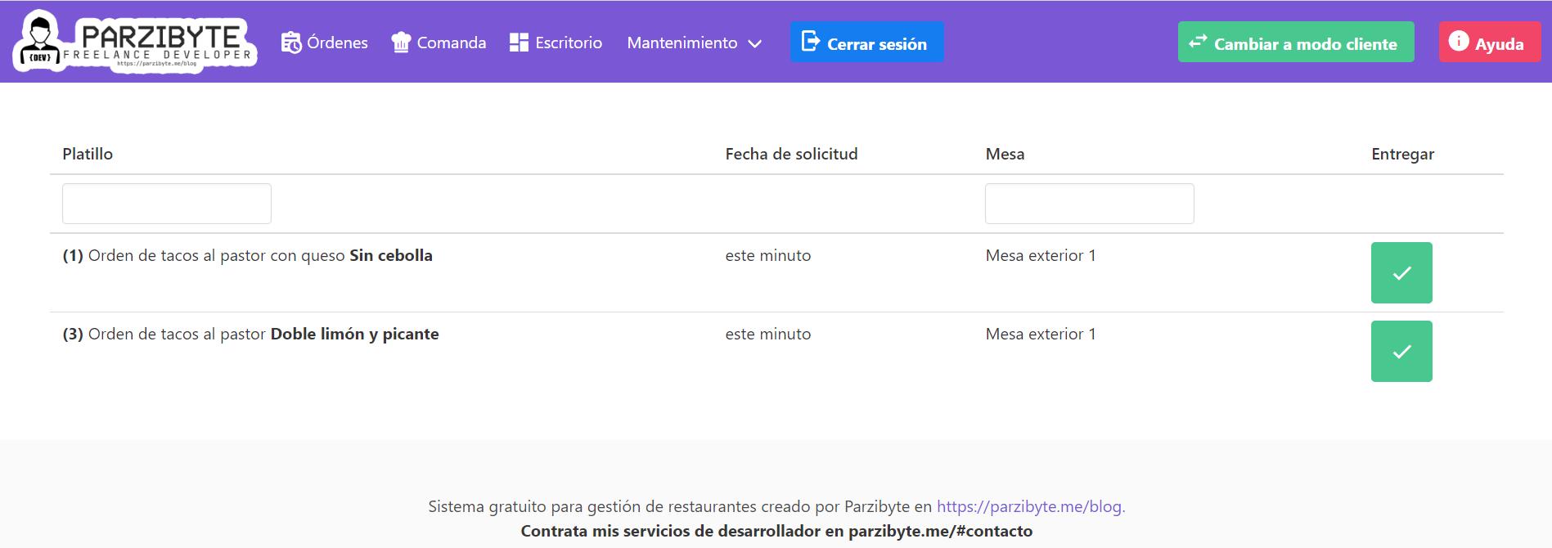Click the info icon on Ayuda
Image resolution: width=1552 pixels, height=548 pixels.
(x=1458, y=42)
